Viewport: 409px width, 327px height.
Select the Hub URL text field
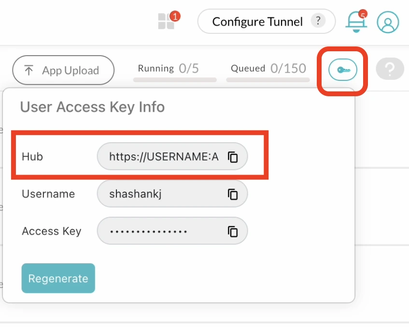coord(163,157)
